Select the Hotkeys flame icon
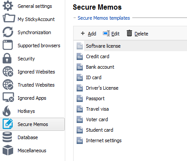The height and width of the screenshot is (161, 187). click(x=7, y=111)
